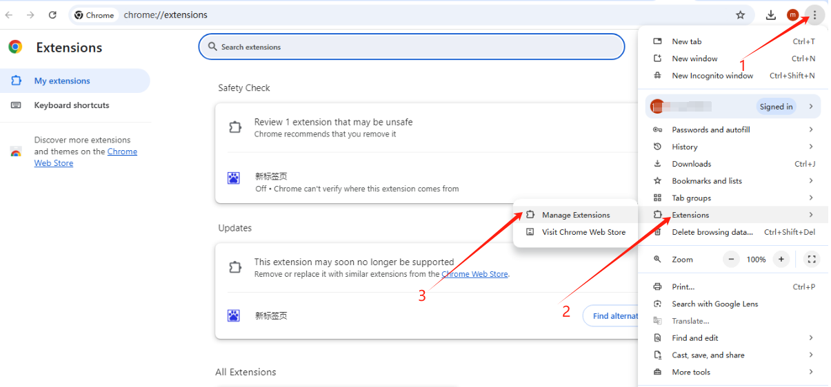Click the browser forward arrow
The width and height of the screenshot is (831, 387).
click(x=30, y=14)
